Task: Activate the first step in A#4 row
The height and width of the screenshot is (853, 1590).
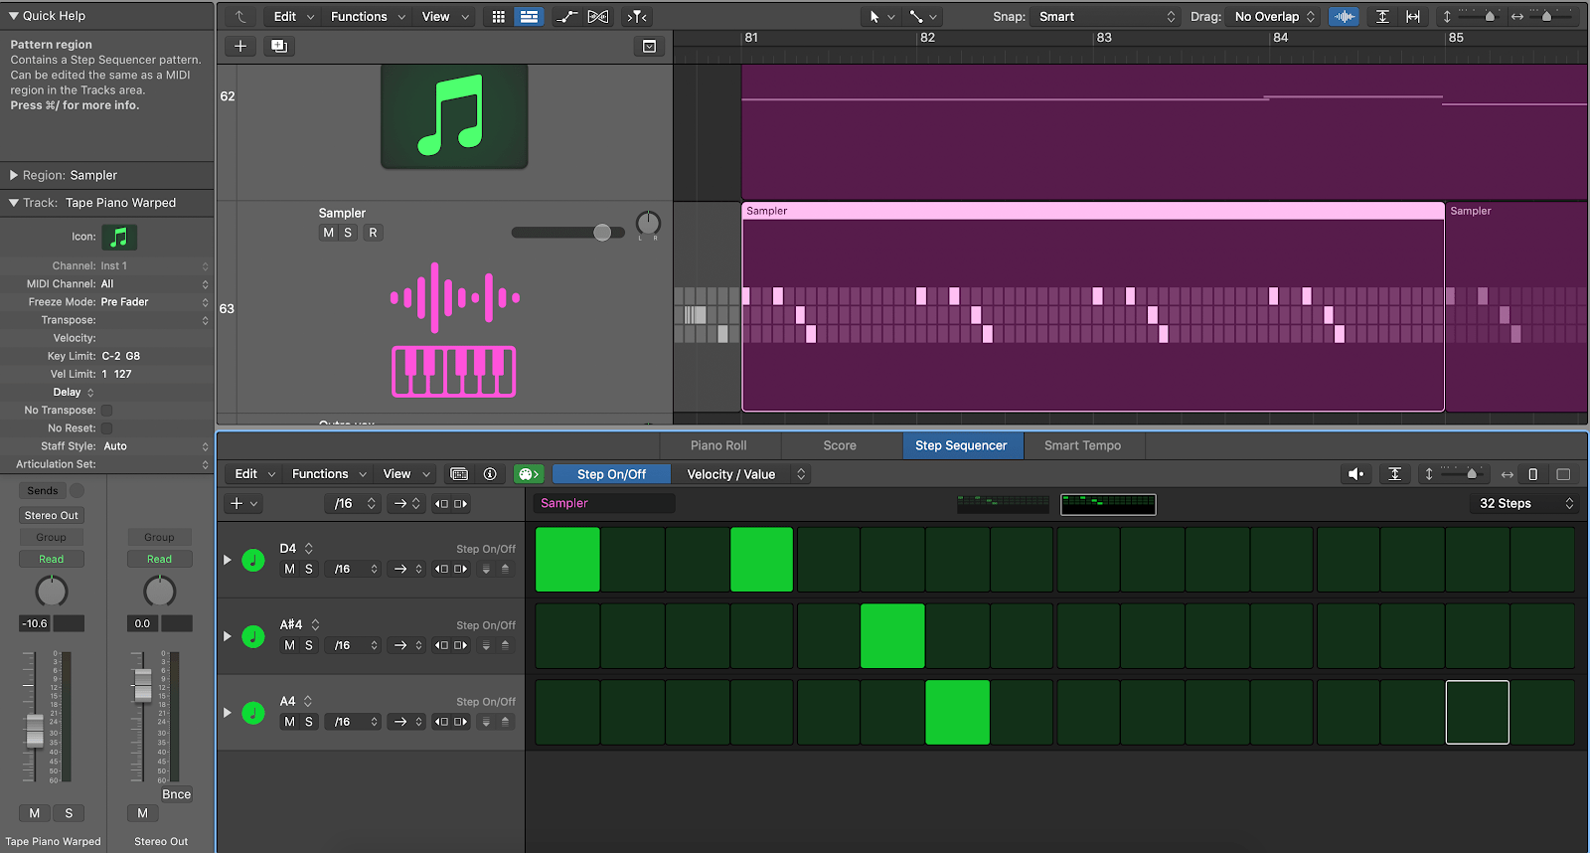Action: (x=567, y=636)
